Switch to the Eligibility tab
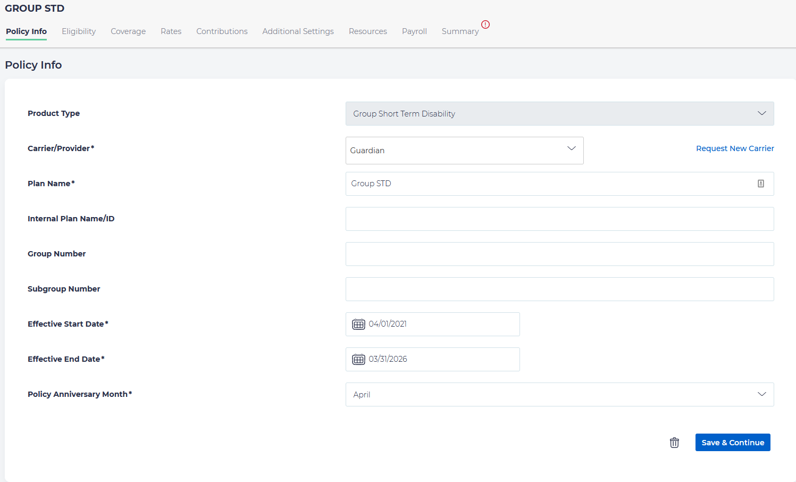This screenshot has width=796, height=482. [x=79, y=31]
